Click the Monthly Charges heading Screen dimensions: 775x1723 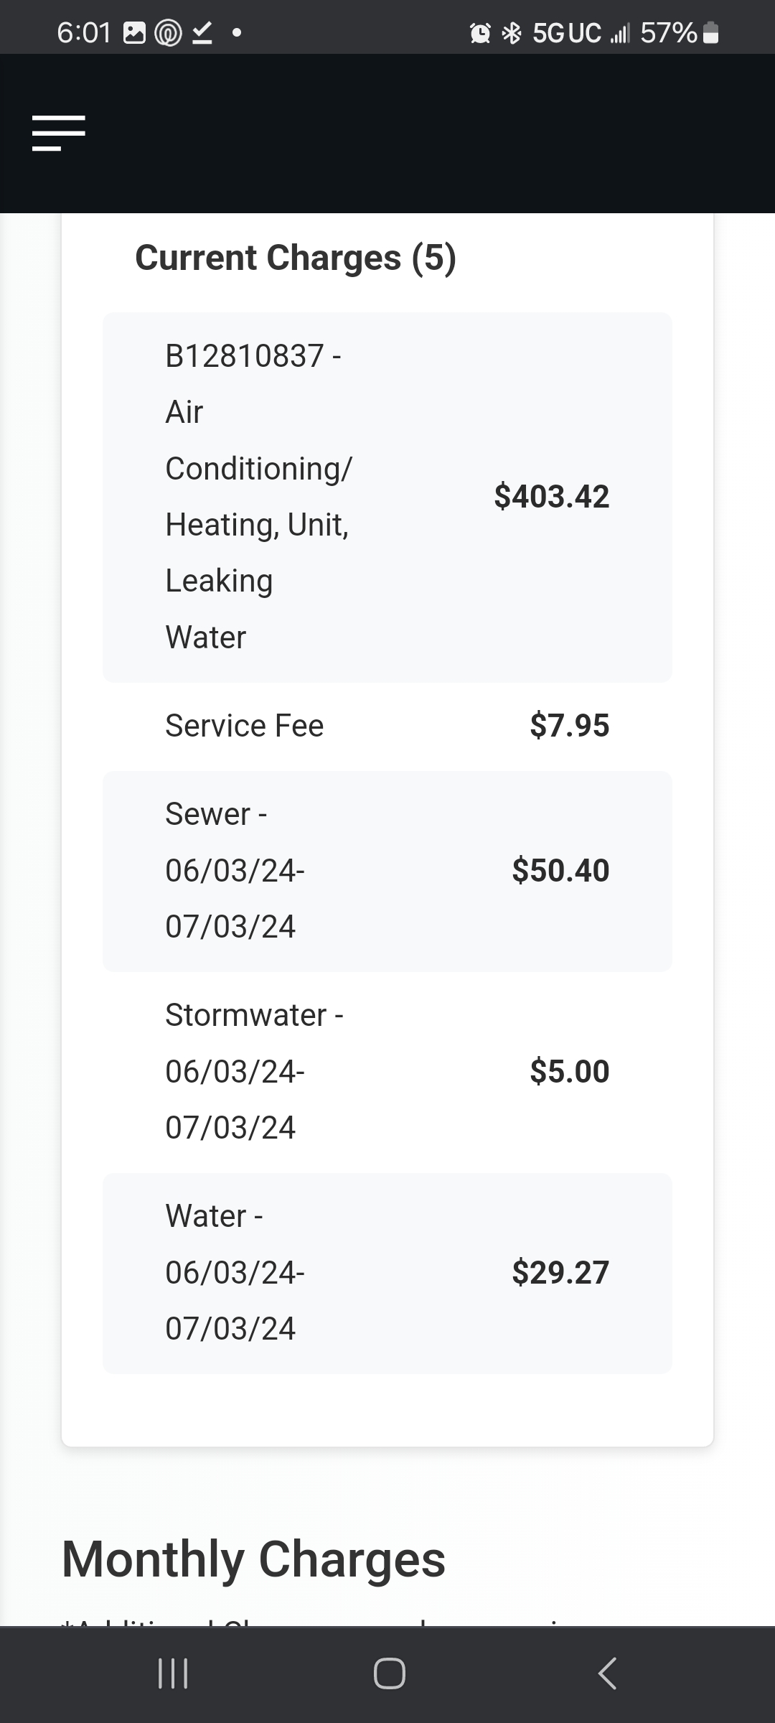(x=254, y=1559)
